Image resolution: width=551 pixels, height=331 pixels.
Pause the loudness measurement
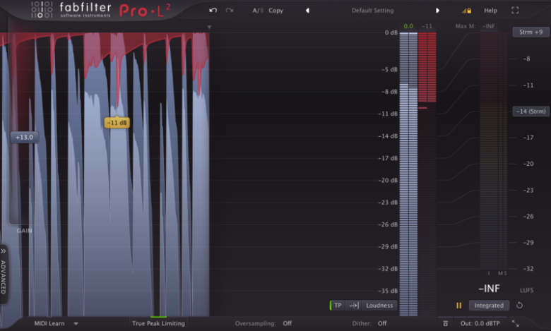[458, 306]
